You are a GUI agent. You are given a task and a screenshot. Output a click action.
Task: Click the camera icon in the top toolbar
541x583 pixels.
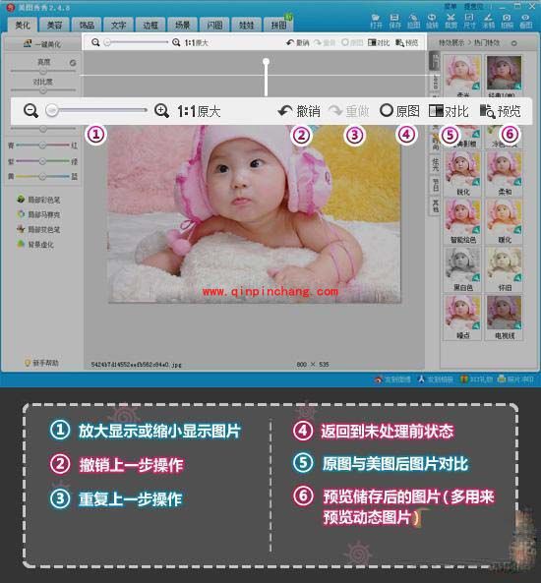[507, 22]
